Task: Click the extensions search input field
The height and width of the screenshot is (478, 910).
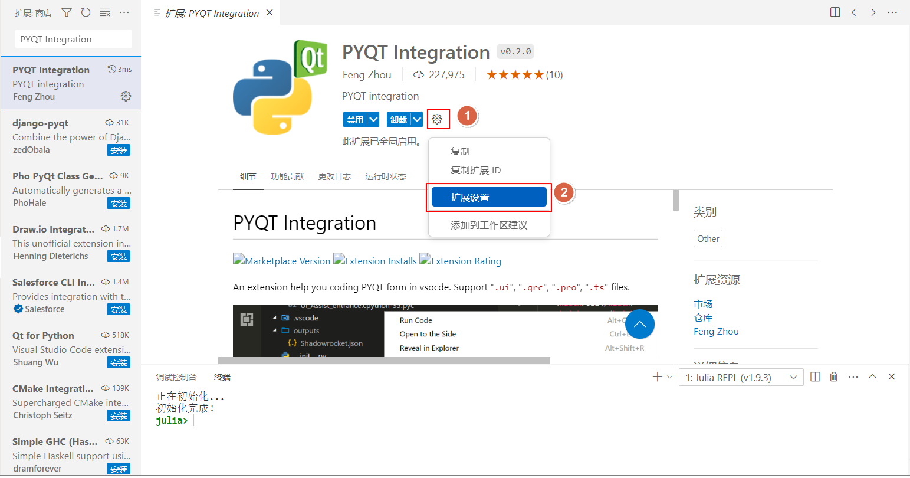Action: (x=73, y=40)
